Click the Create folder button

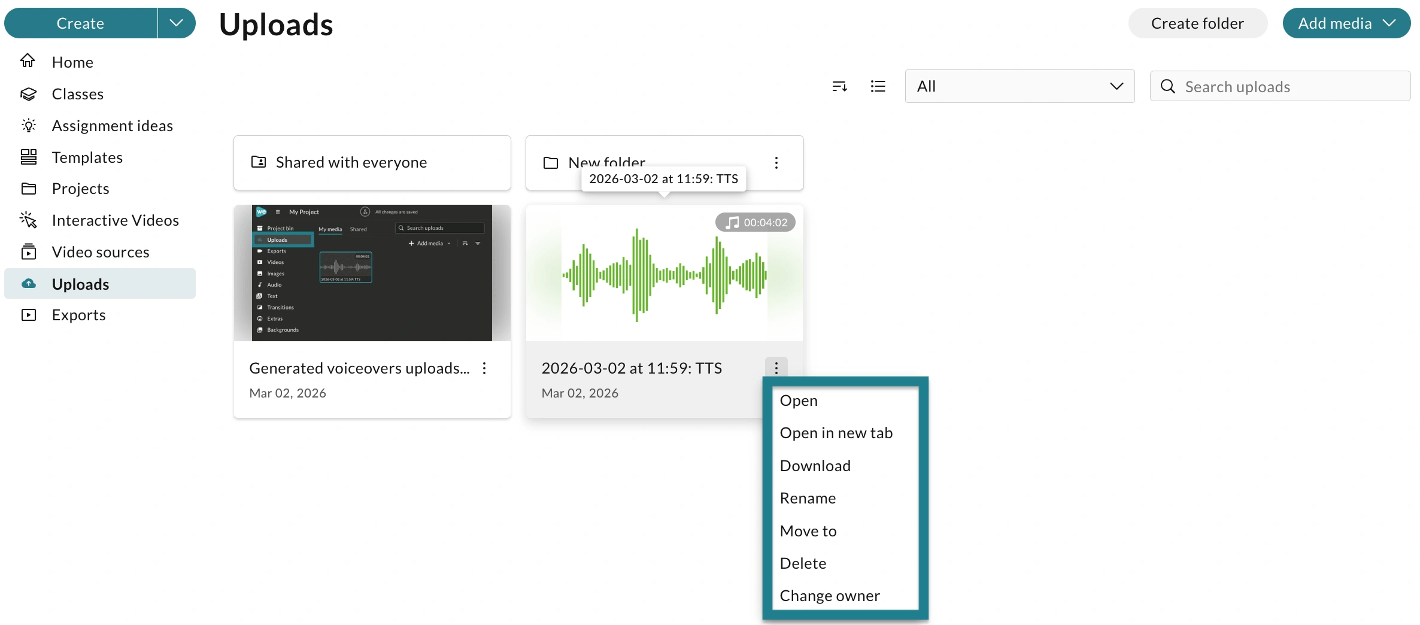tap(1197, 23)
